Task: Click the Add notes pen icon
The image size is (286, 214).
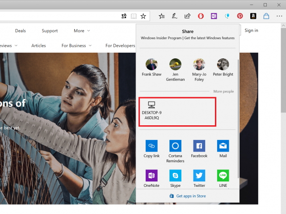Action: [x=174, y=16]
